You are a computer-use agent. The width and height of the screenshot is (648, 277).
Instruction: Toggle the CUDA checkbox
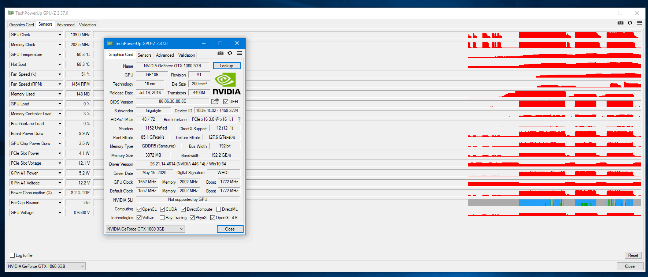163,209
